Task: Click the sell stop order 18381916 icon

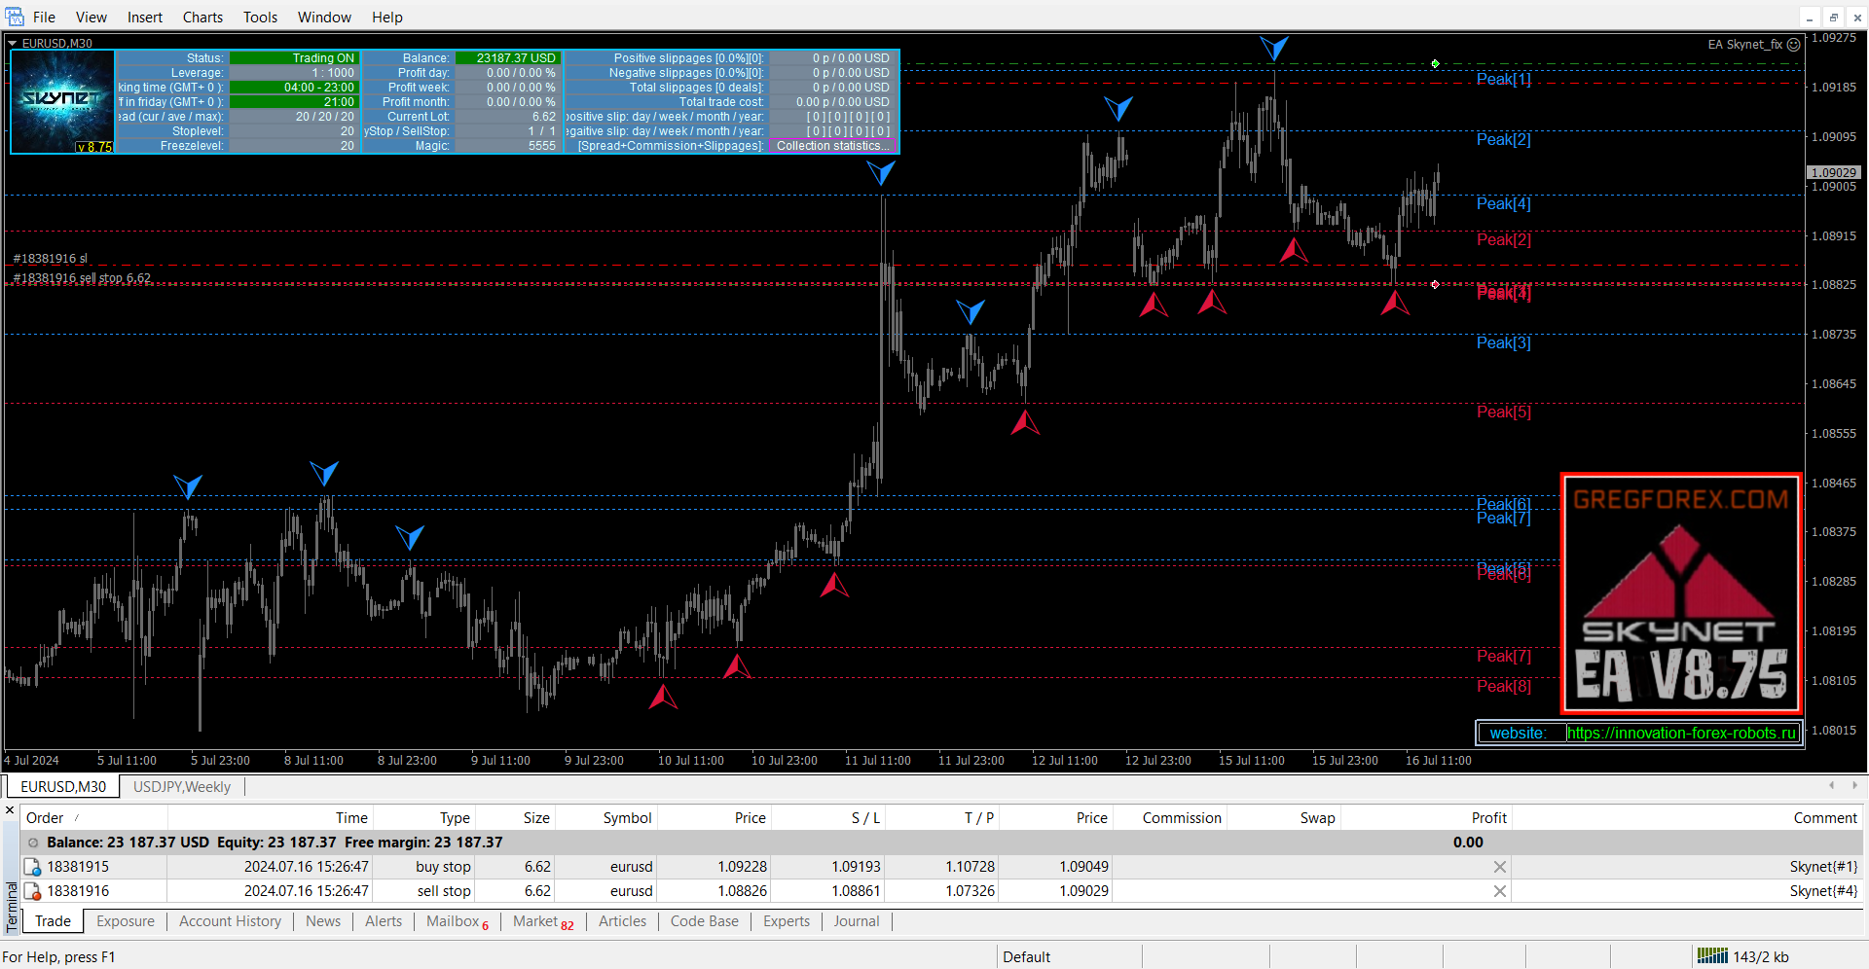Action: (33, 891)
